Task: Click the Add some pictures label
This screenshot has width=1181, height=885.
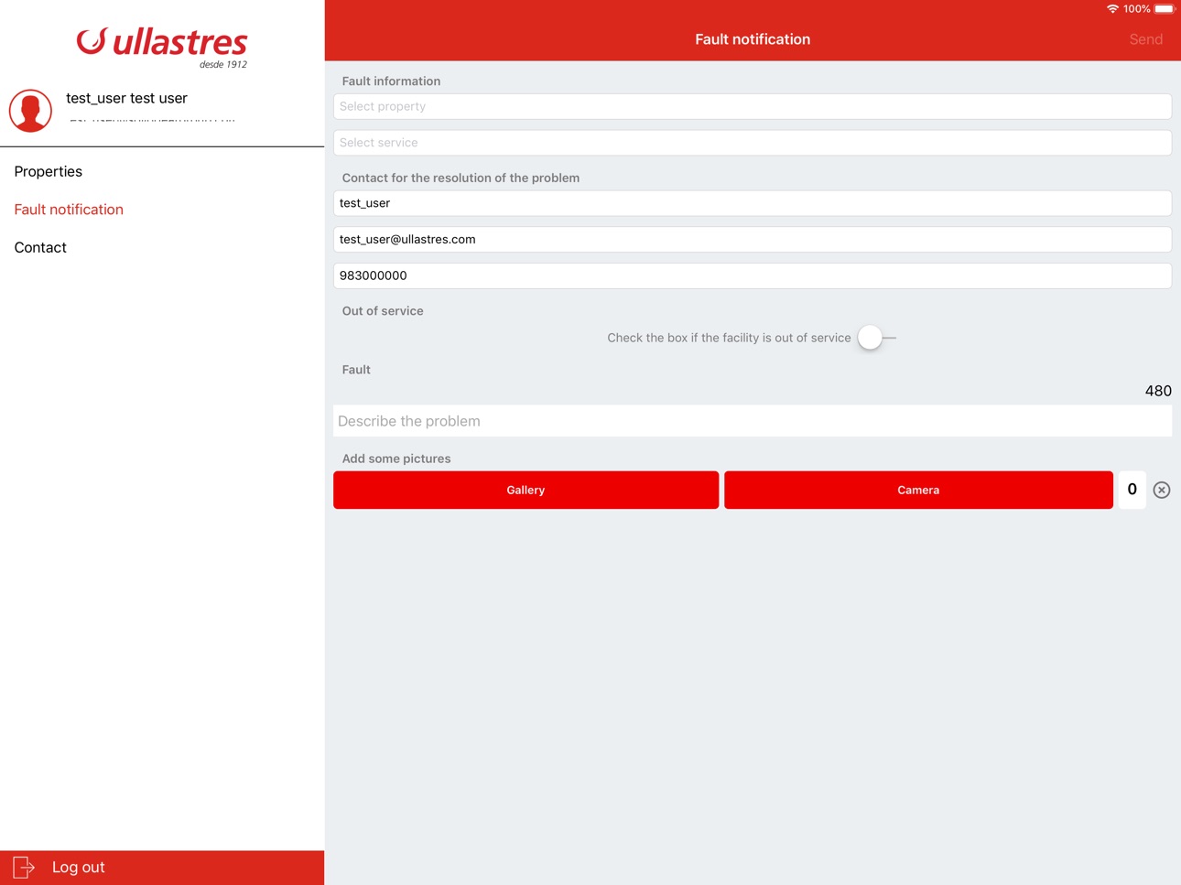Action: click(396, 459)
